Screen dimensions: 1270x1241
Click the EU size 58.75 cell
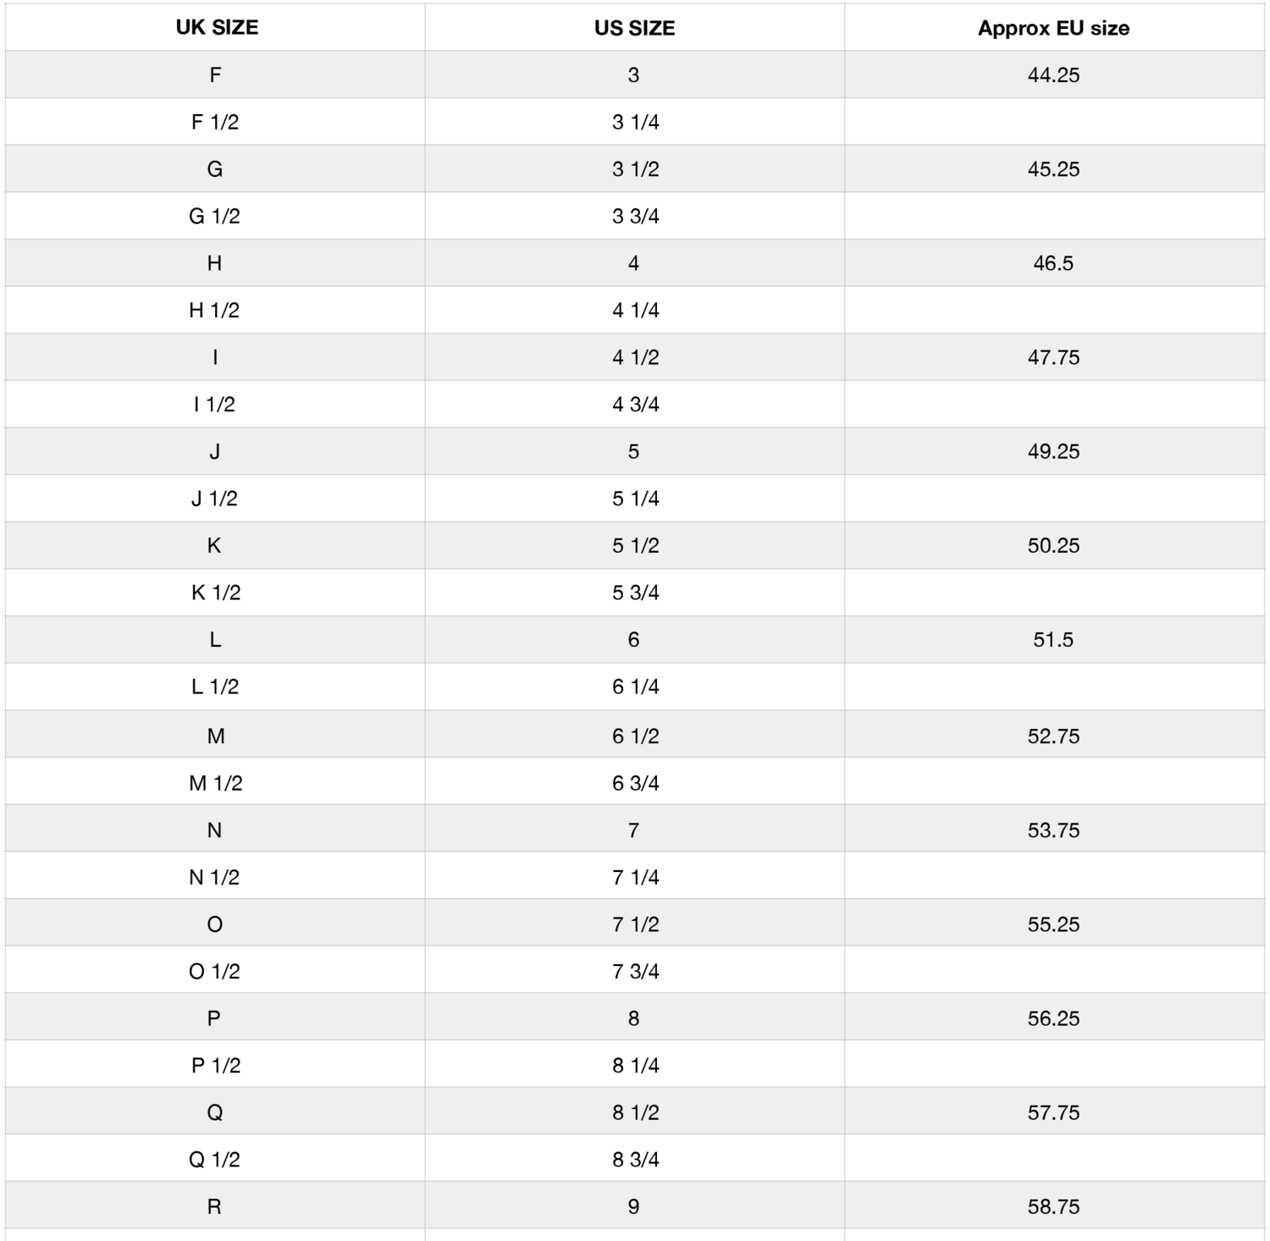[x=1053, y=1207]
